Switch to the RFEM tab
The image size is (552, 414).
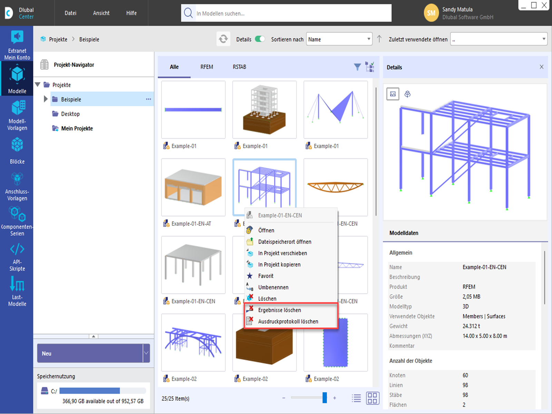coord(207,67)
